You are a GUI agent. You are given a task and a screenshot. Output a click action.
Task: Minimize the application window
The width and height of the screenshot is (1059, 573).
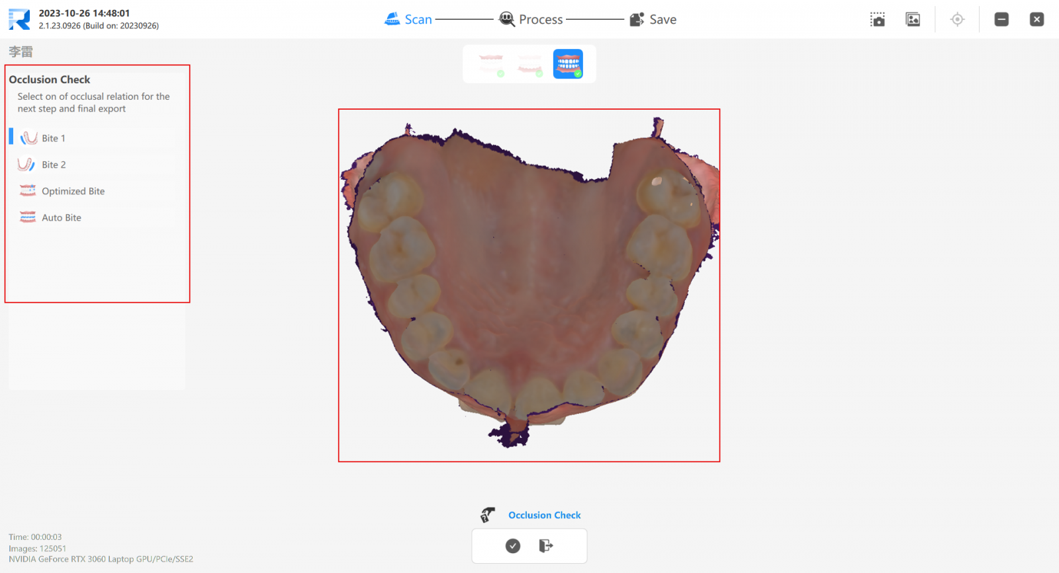point(1001,19)
